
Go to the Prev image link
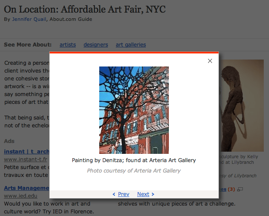(x=124, y=194)
